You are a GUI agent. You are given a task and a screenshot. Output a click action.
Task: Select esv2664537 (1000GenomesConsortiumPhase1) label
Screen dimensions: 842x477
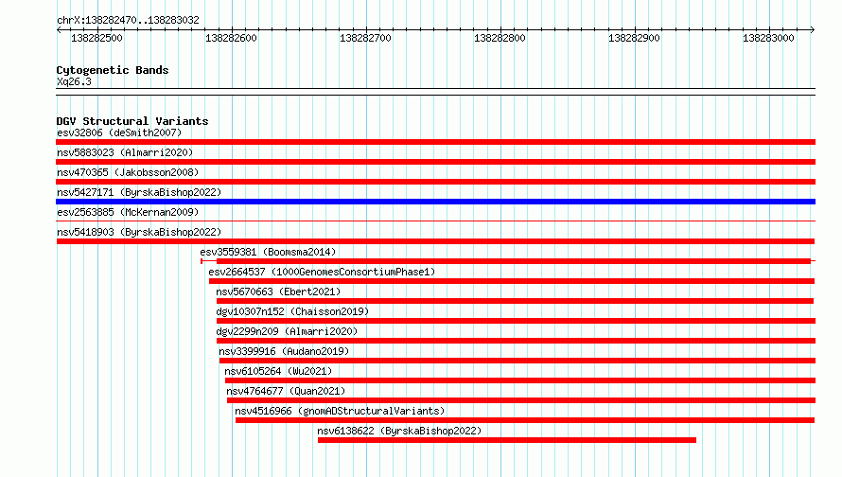click(323, 272)
